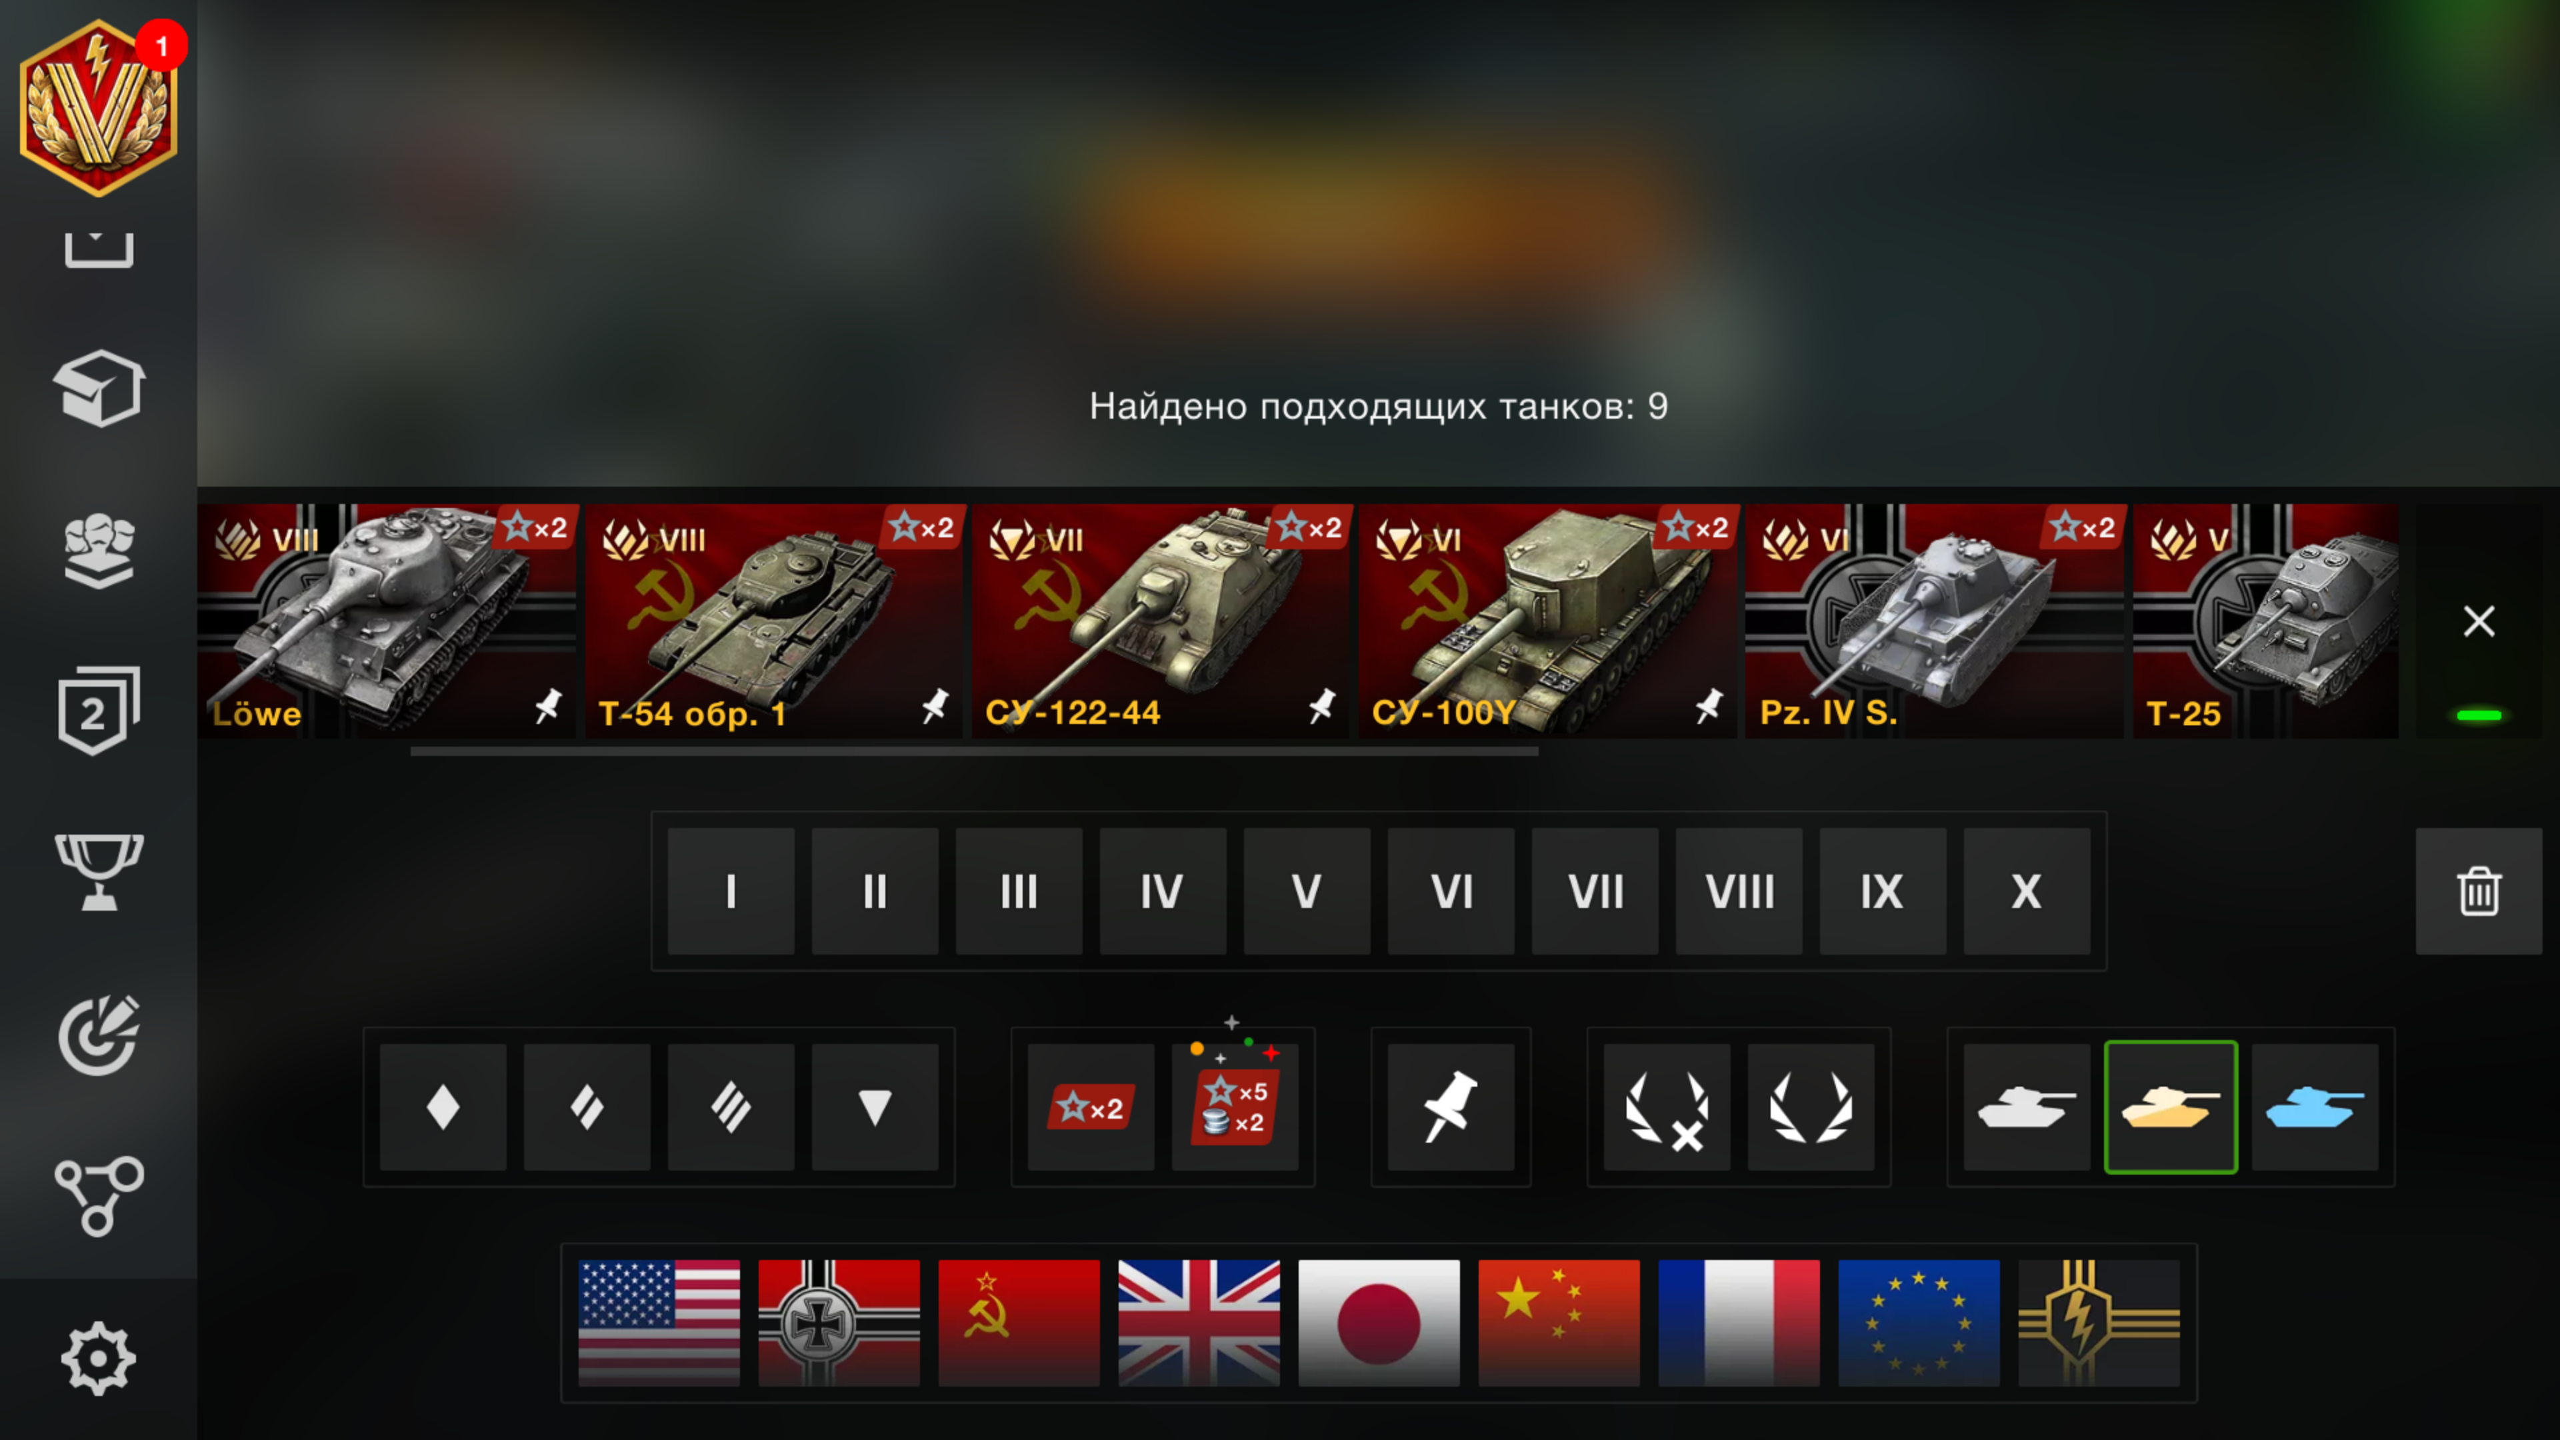The image size is (2560, 1440).
Task: Select the СУ-122-44 tank card
Action: 1161,621
